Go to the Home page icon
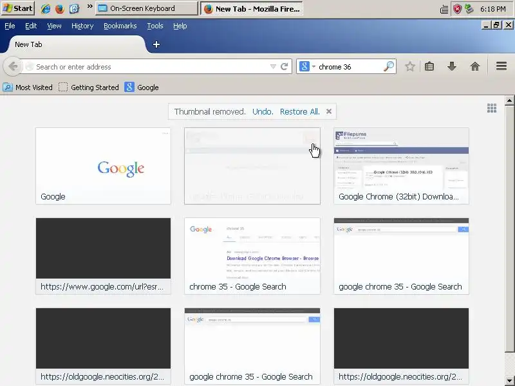Image resolution: width=515 pixels, height=386 pixels. coord(475,67)
